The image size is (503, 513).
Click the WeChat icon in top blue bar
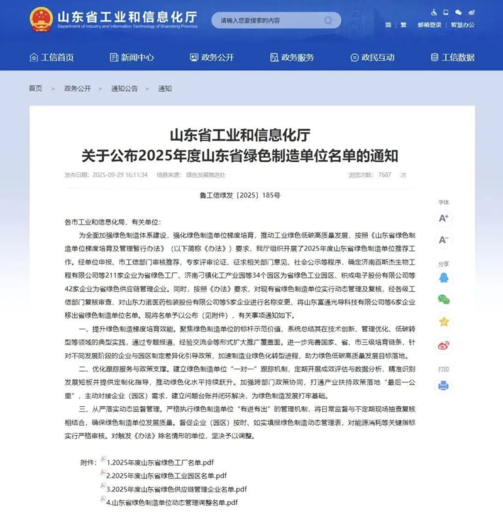pyautogui.click(x=458, y=13)
